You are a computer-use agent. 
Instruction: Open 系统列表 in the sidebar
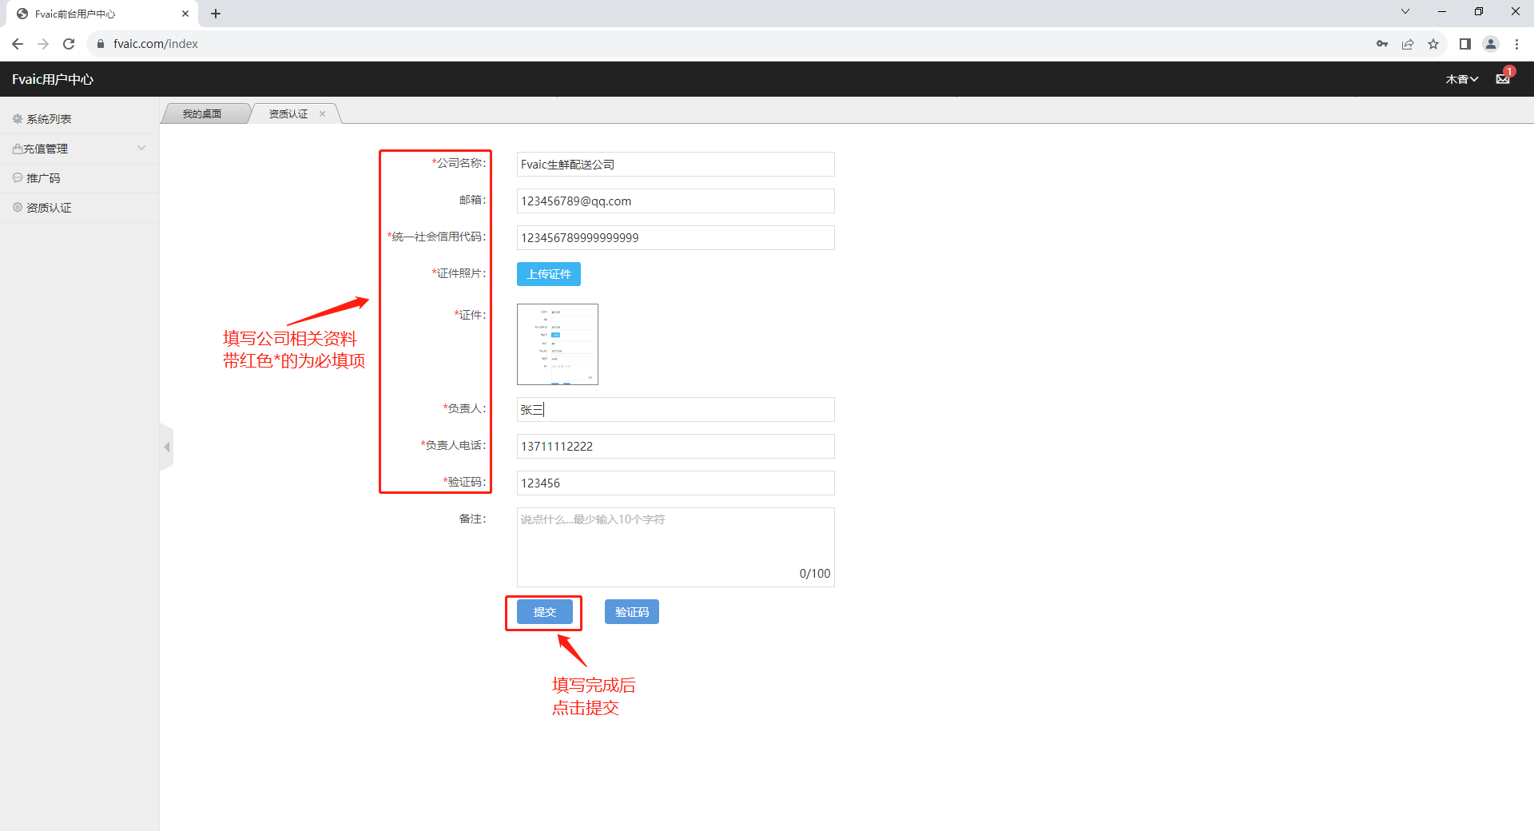(49, 119)
